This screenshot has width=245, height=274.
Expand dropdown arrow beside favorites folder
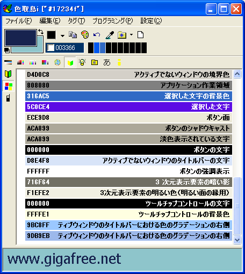(131, 34)
